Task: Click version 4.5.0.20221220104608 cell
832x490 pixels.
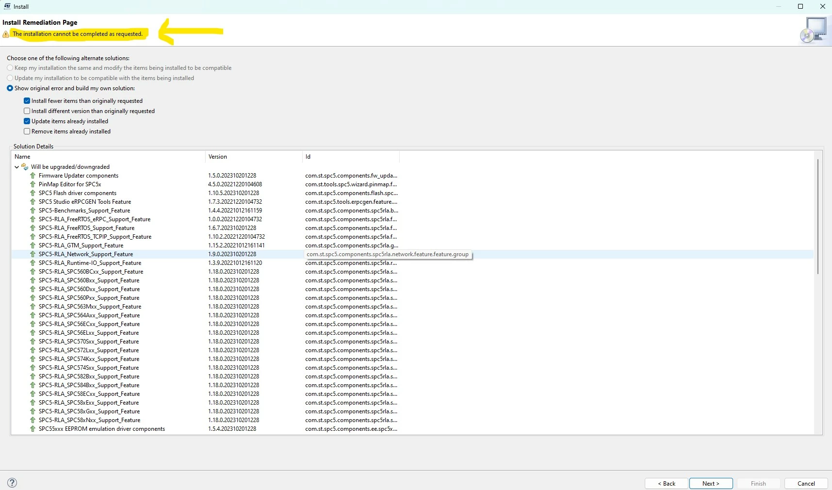Action: coord(235,184)
